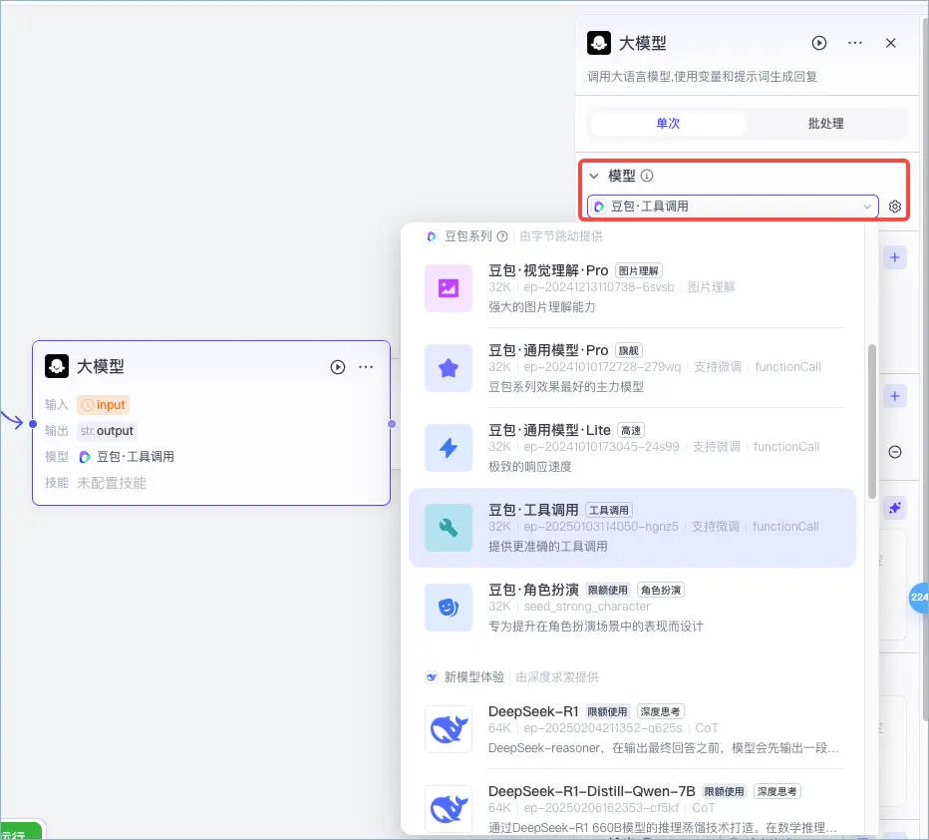Click the green run button at bottom left

[x=21, y=831]
